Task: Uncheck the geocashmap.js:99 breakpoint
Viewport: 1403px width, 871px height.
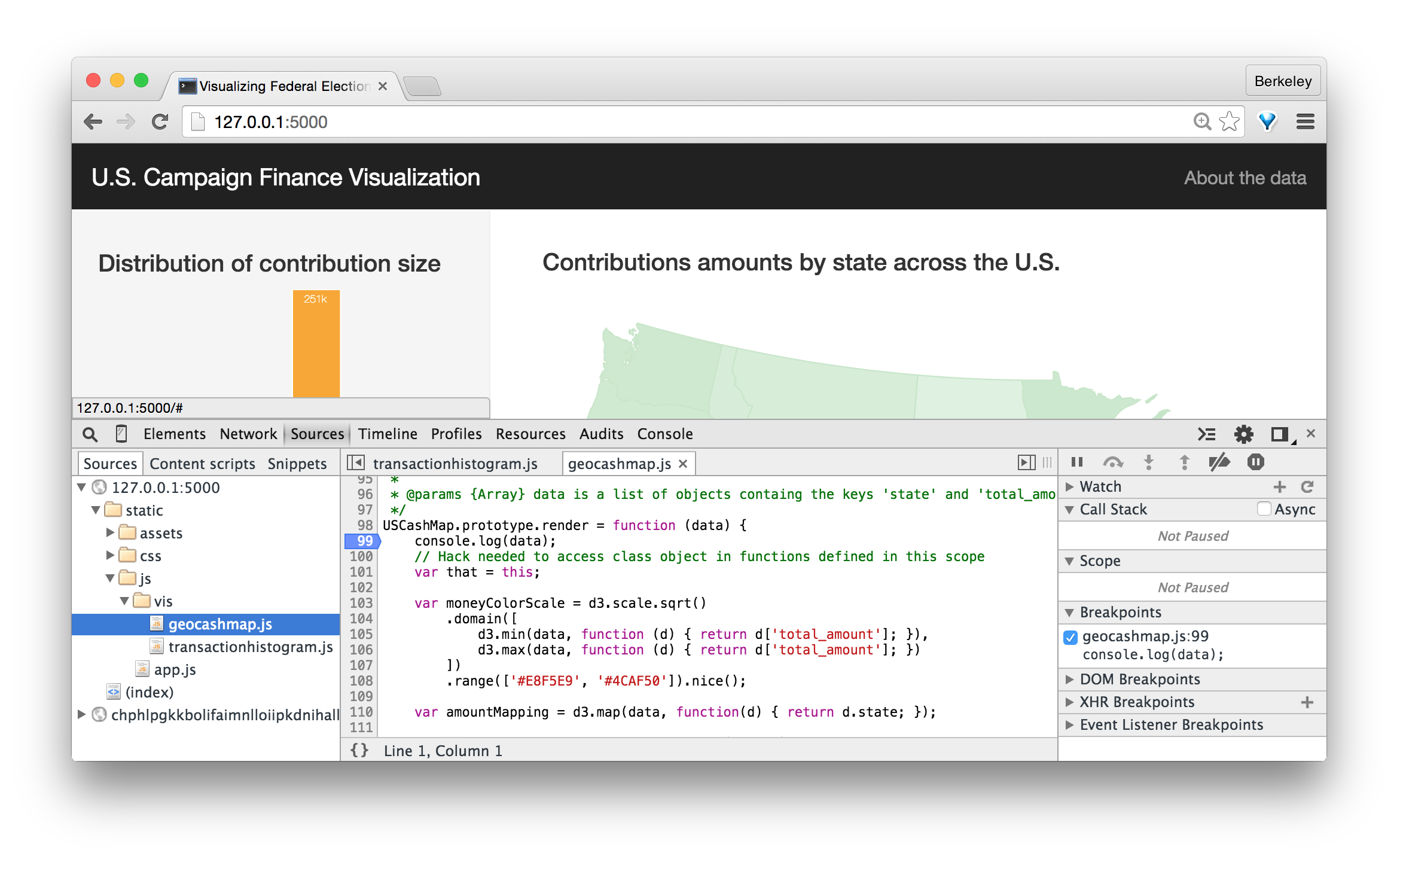Action: 1070,637
